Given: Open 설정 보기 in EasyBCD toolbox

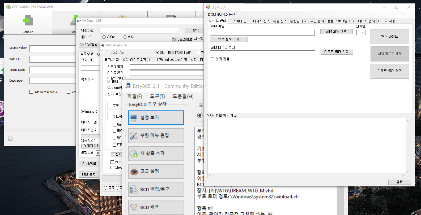Looking at the screenshot, I should coord(156,118).
